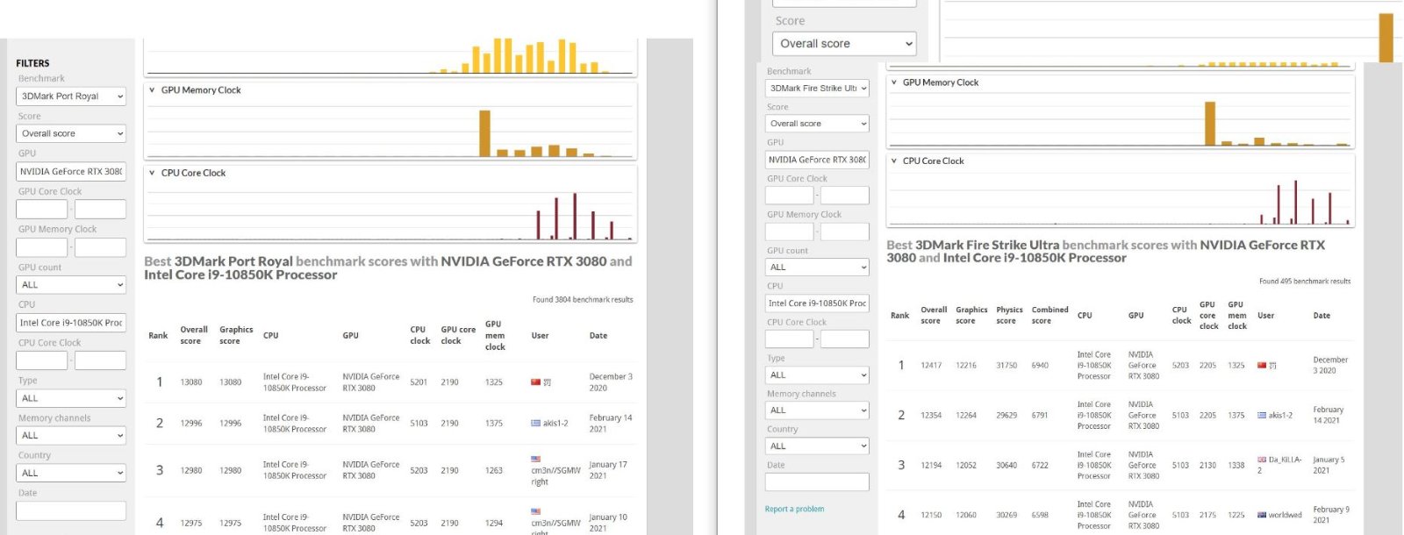
Task: Click the CPU field on the Port Royal page
Action: [71, 323]
